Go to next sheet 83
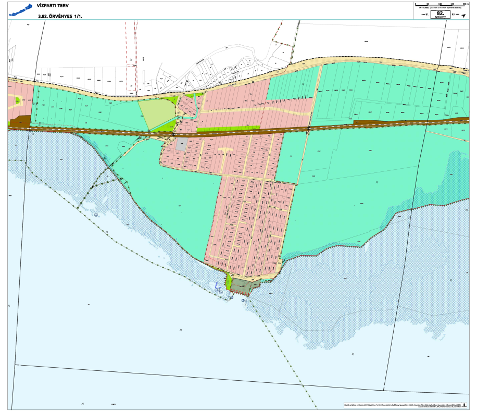477x412 pixels. 456,16
